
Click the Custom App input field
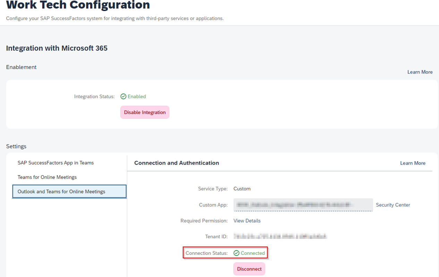point(303,205)
